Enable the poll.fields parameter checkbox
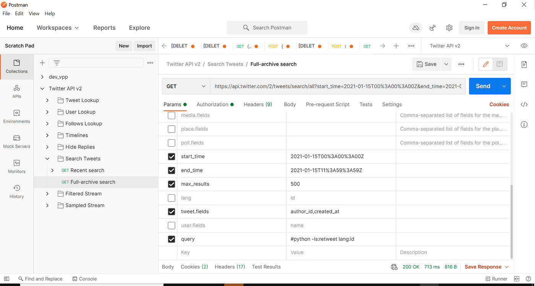535x286 pixels. point(172,143)
